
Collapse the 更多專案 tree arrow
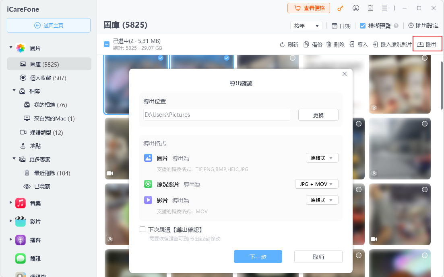(x=14, y=159)
